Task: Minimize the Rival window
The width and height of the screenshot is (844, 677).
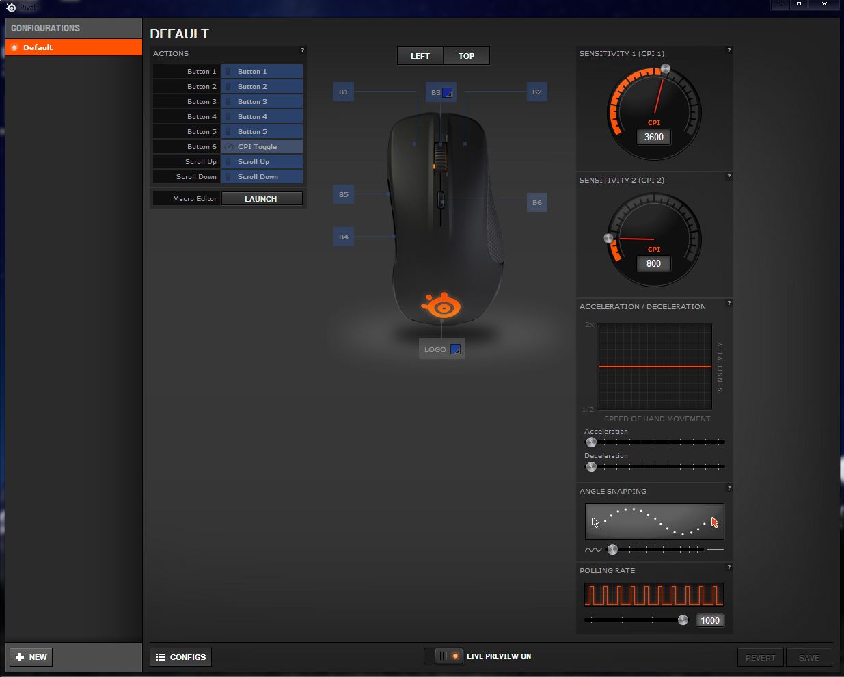Action: pyautogui.click(x=780, y=4)
